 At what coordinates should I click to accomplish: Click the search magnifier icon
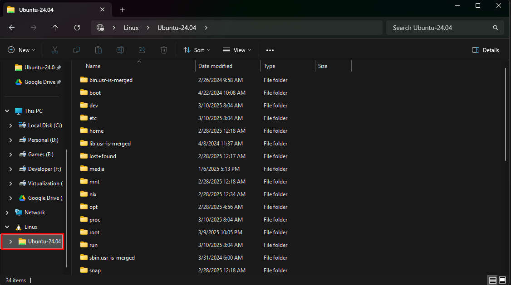coord(496,28)
